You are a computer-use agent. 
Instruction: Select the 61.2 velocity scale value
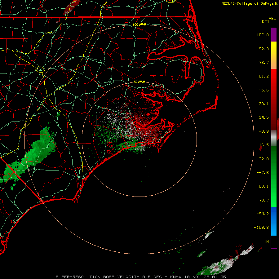click(x=264, y=76)
